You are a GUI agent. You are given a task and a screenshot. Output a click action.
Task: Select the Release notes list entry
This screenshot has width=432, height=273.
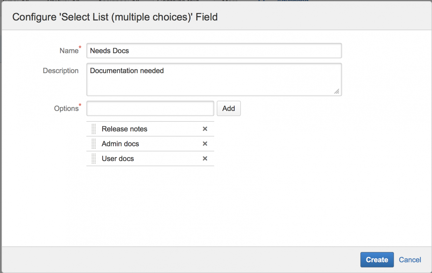pyautogui.click(x=125, y=129)
